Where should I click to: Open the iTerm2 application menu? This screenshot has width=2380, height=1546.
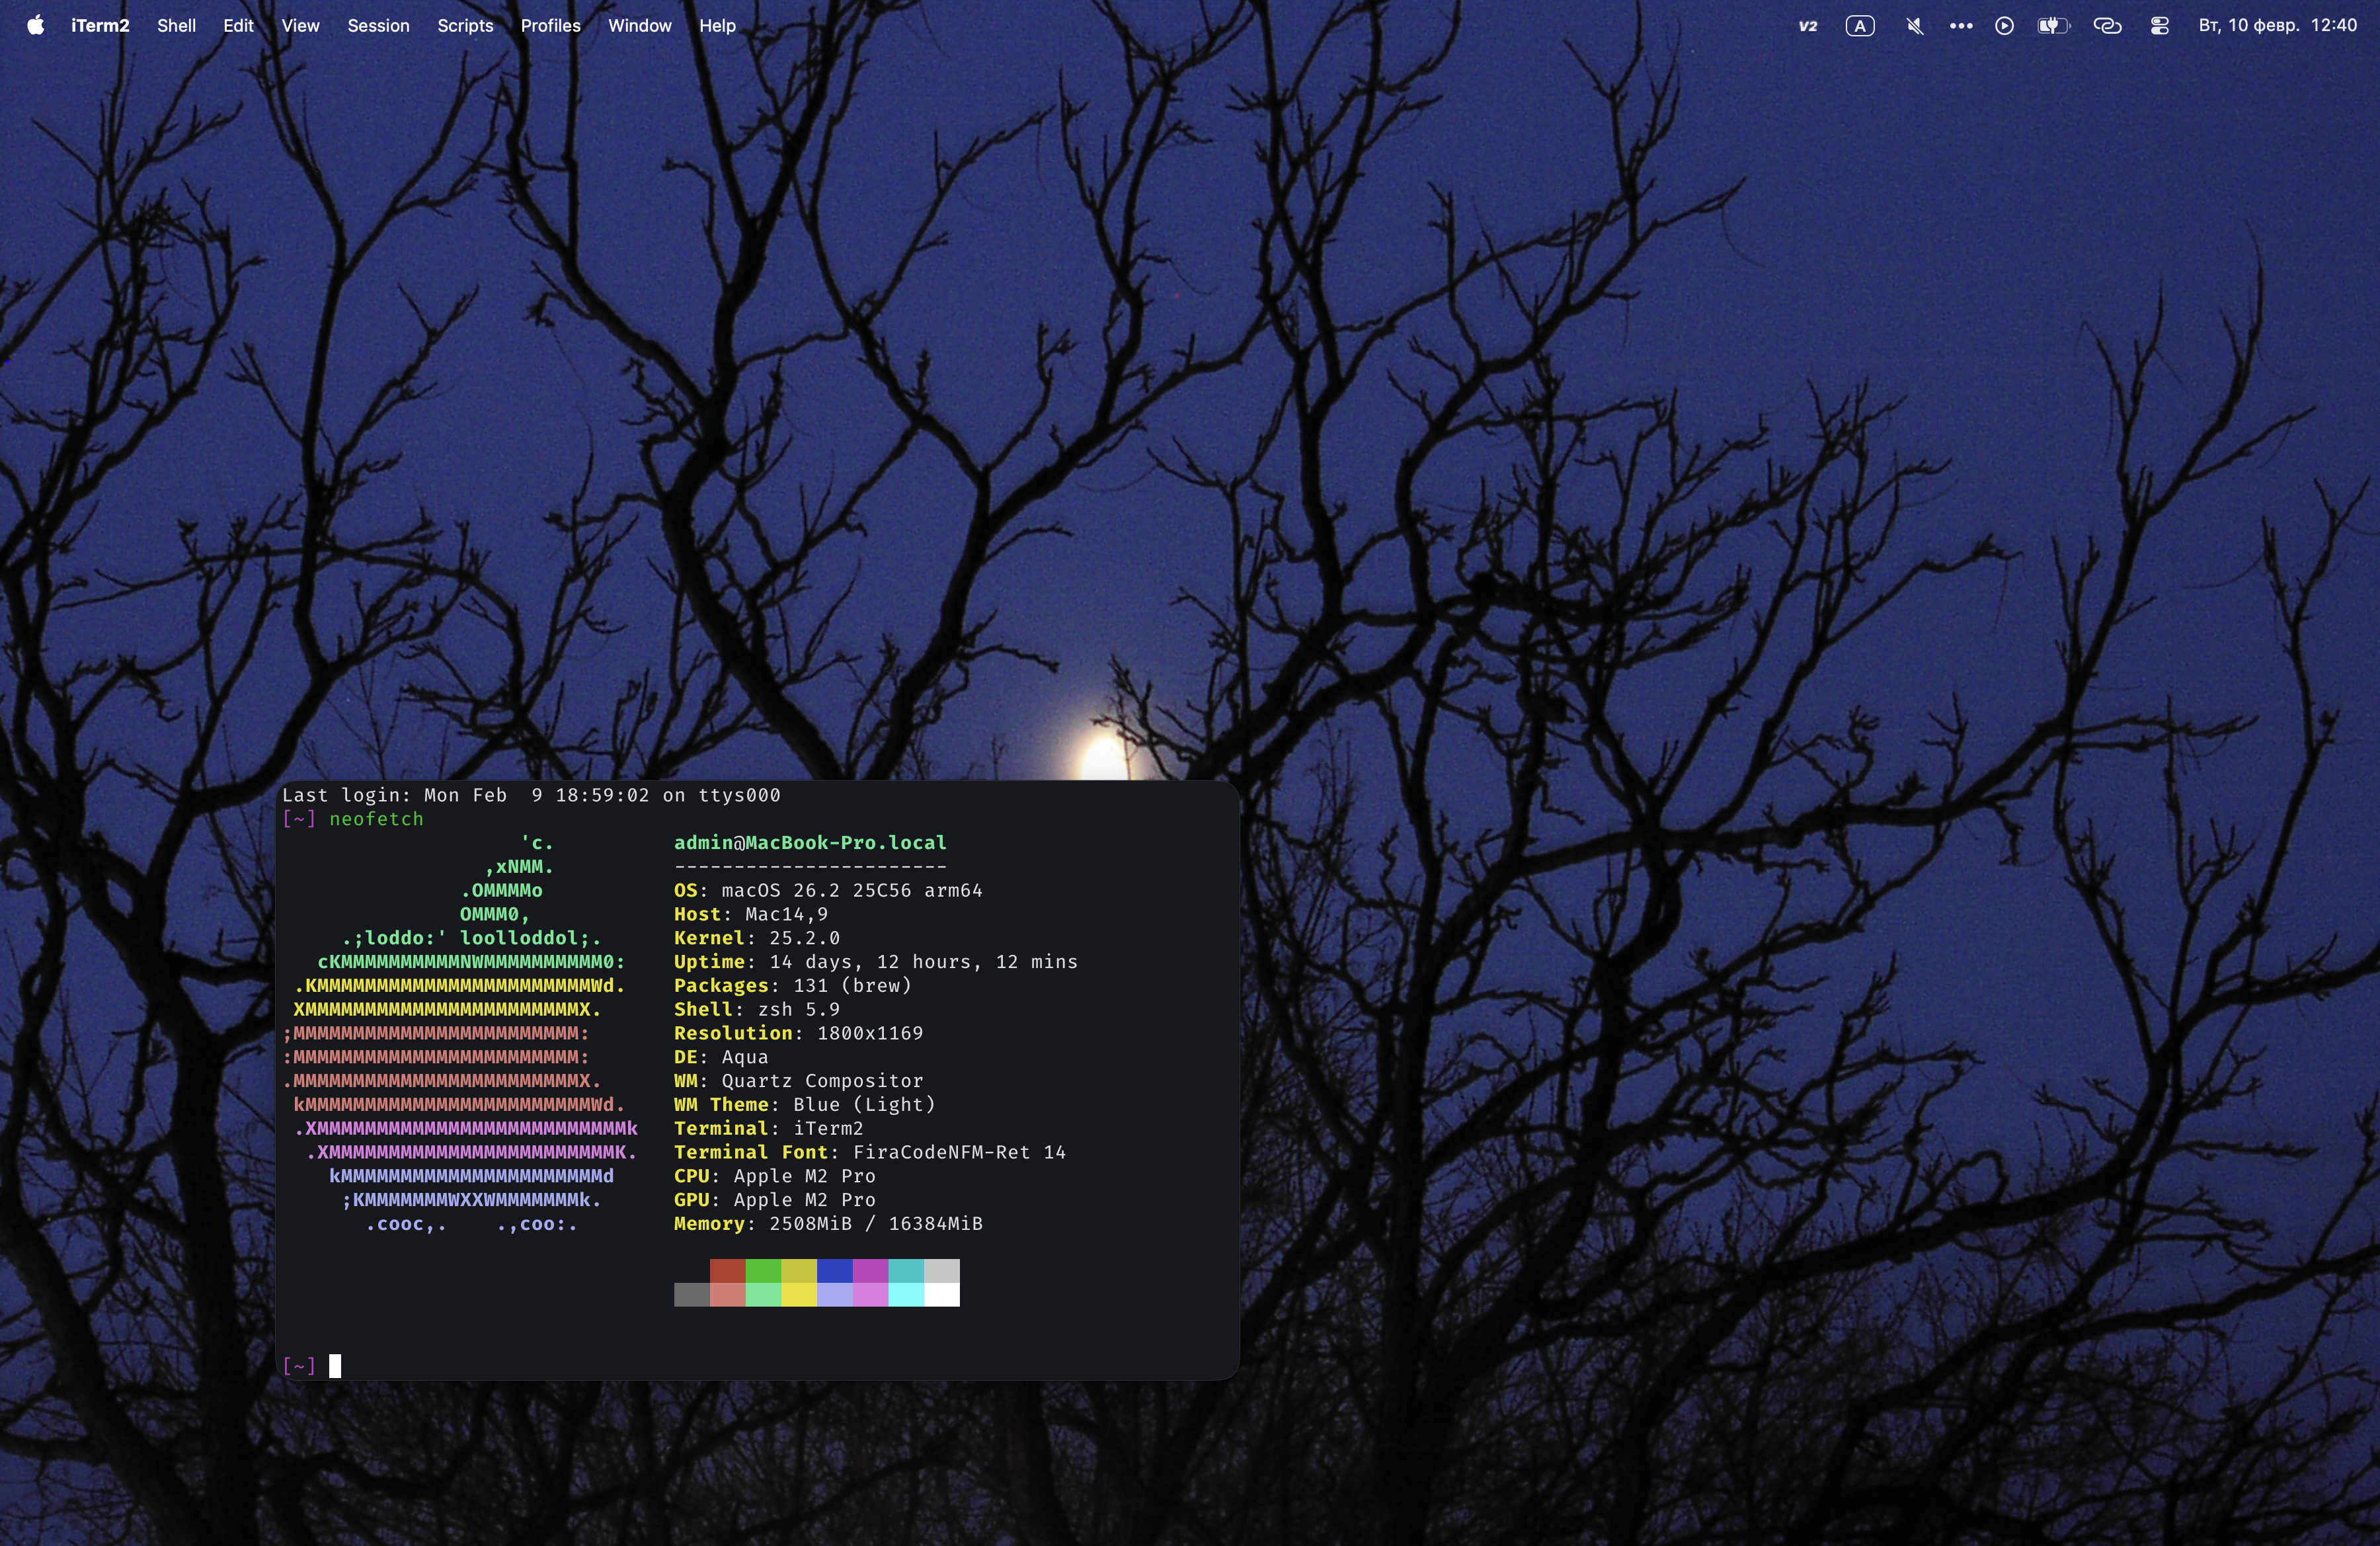100,26
